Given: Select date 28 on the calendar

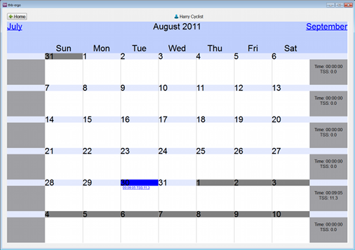Looking at the screenshot, I should pyautogui.click(x=64, y=183).
